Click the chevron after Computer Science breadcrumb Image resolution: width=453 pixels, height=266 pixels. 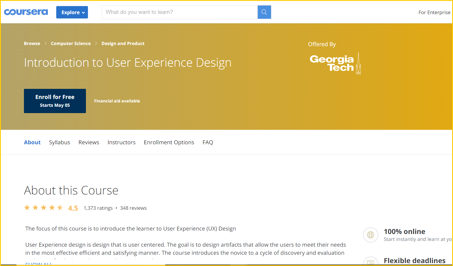[96, 44]
